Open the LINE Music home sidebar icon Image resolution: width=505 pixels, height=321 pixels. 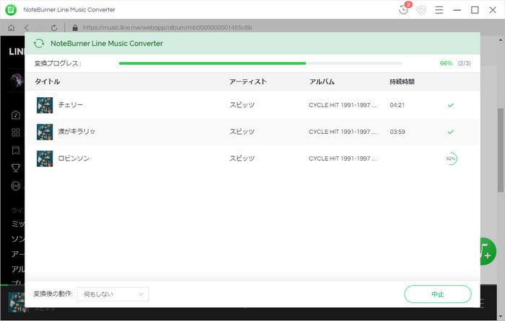(15, 114)
